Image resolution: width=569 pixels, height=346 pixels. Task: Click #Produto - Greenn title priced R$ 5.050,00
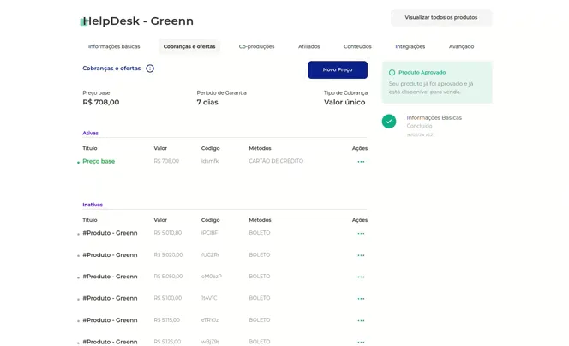110,277
